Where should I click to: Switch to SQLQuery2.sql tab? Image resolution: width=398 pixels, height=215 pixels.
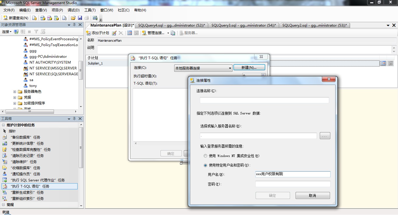pos(315,25)
